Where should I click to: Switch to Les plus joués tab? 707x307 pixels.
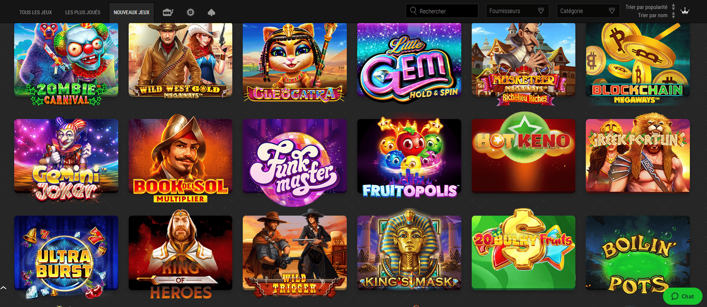tap(83, 12)
